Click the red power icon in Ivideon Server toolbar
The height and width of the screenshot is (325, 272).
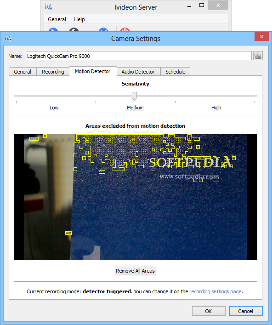point(125,29)
